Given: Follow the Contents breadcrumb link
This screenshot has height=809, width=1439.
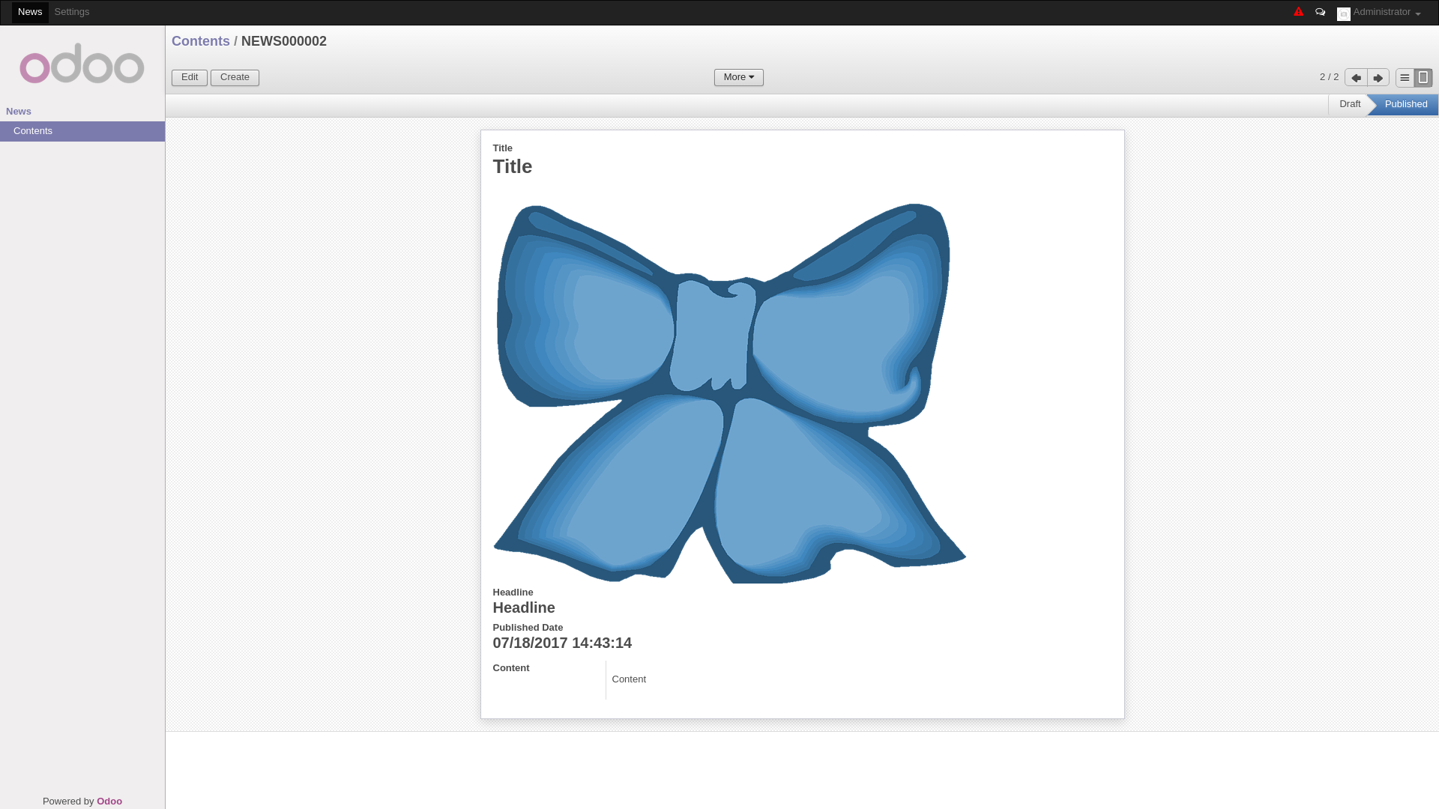Looking at the screenshot, I should 201,41.
